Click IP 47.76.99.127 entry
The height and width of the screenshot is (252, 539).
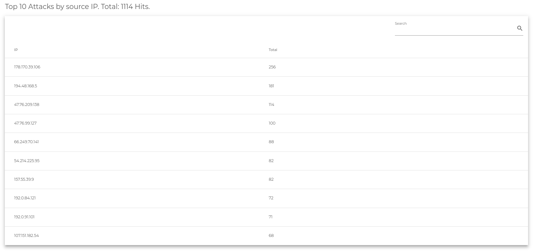click(25, 123)
